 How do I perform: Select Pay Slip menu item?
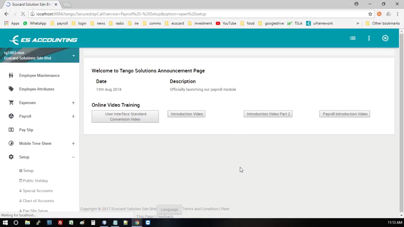point(26,130)
